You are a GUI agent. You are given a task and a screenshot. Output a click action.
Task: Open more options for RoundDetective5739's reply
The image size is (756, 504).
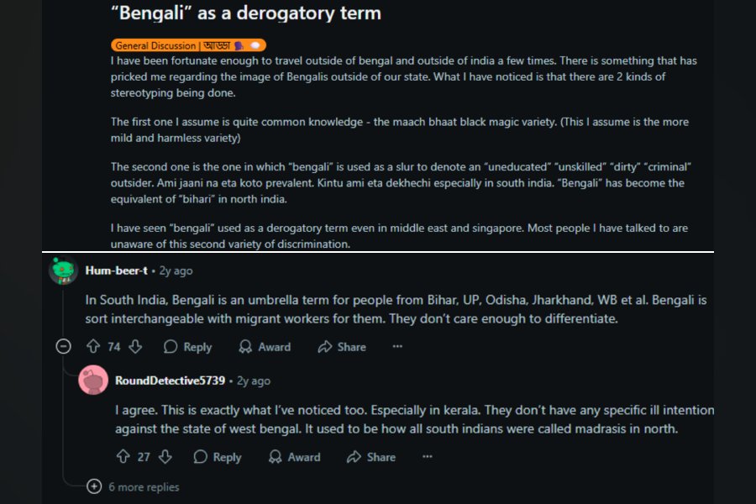click(428, 456)
